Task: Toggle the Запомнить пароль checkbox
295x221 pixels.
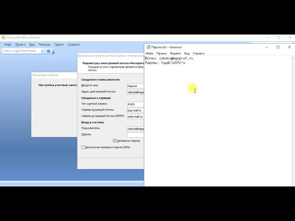Action: click(x=115, y=140)
